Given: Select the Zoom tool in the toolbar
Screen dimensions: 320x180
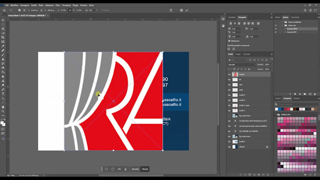Looking at the screenshot, I should click(x=3, y=111).
